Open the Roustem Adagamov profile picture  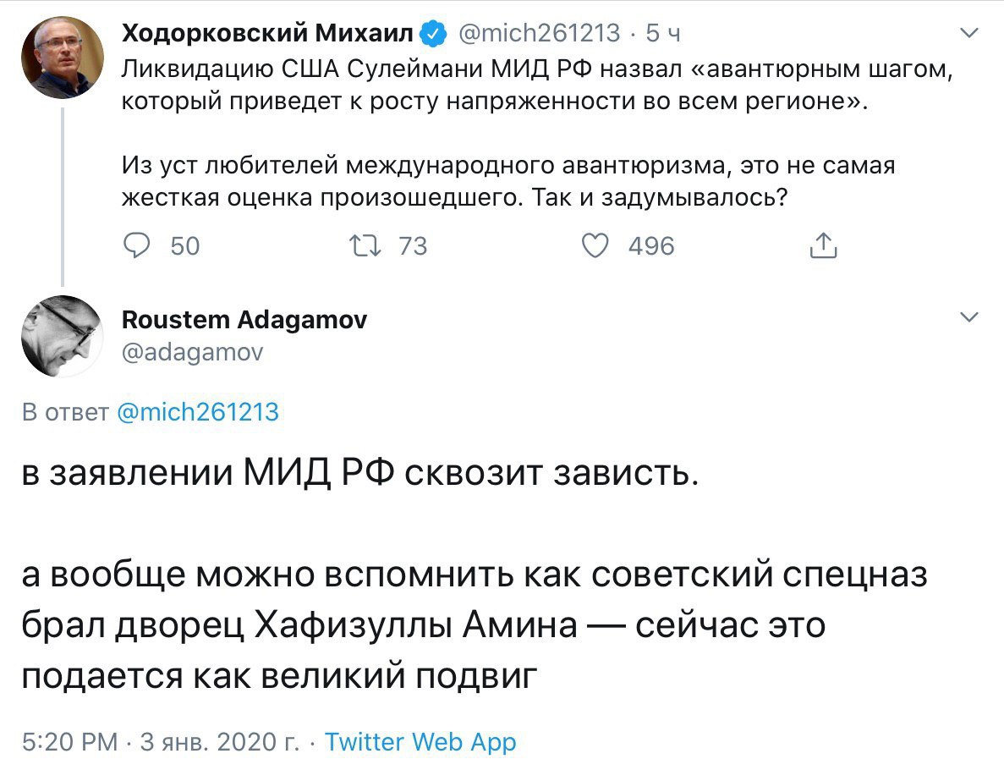click(x=63, y=336)
